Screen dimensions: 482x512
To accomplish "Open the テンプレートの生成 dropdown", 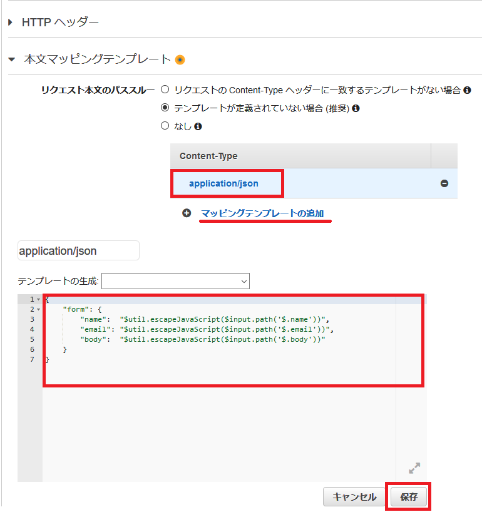I will tap(175, 281).
